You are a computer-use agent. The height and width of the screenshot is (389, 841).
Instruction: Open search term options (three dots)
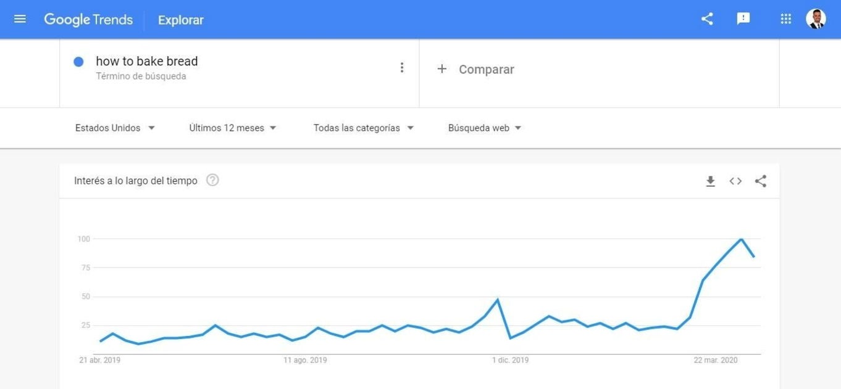coord(402,68)
